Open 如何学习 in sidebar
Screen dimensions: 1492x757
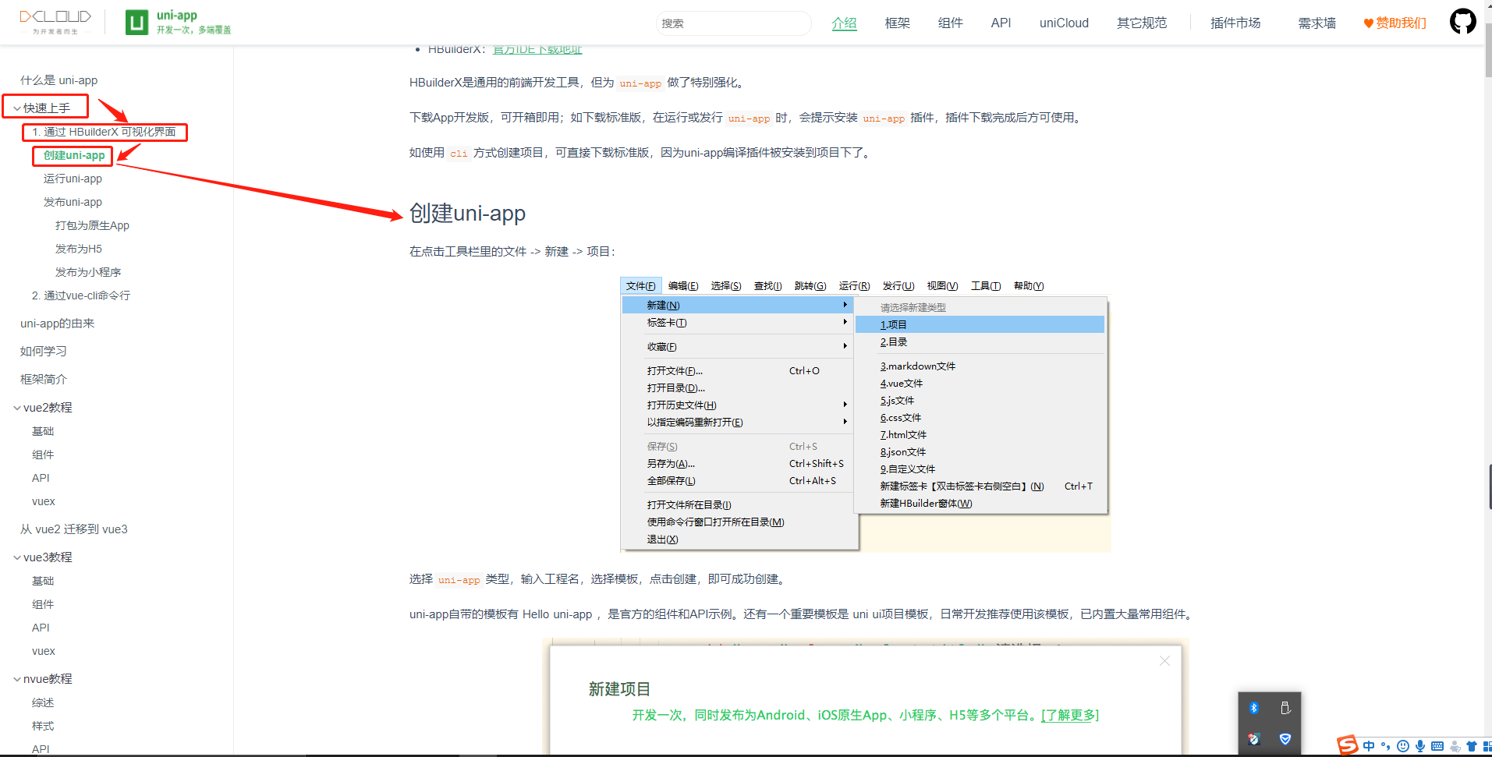(x=43, y=352)
